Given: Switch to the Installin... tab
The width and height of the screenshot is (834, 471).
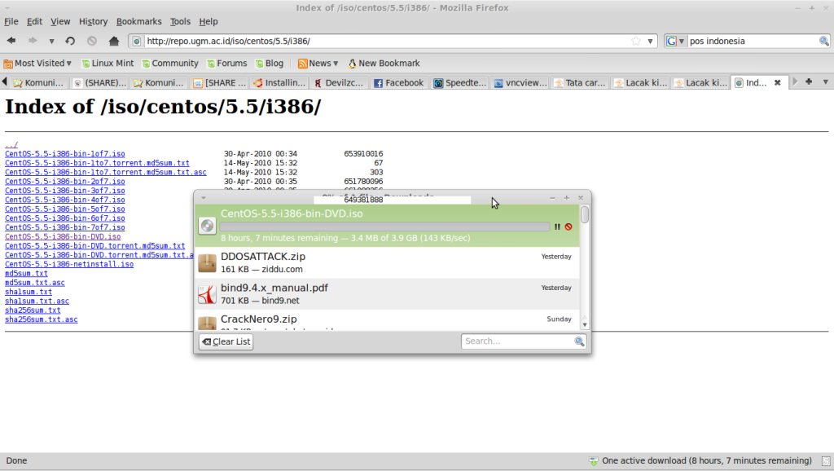Looking at the screenshot, I should (x=279, y=83).
